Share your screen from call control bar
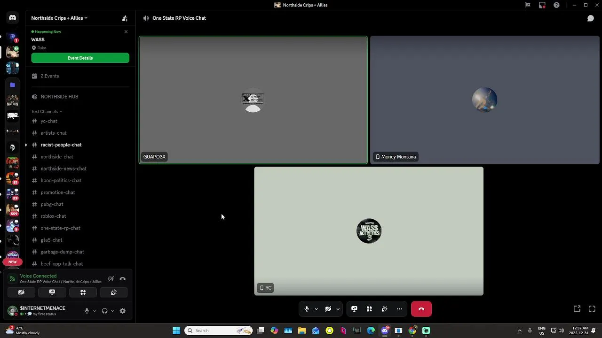This screenshot has width=602, height=338. click(x=354, y=309)
